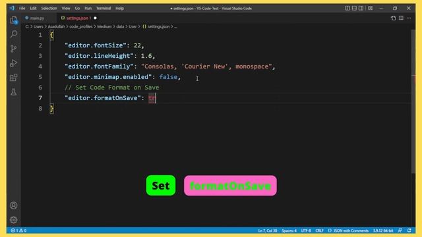This screenshot has width=422, height=237.
Task: Toggle bottom panel layout icon
Action: click(354, 8)
